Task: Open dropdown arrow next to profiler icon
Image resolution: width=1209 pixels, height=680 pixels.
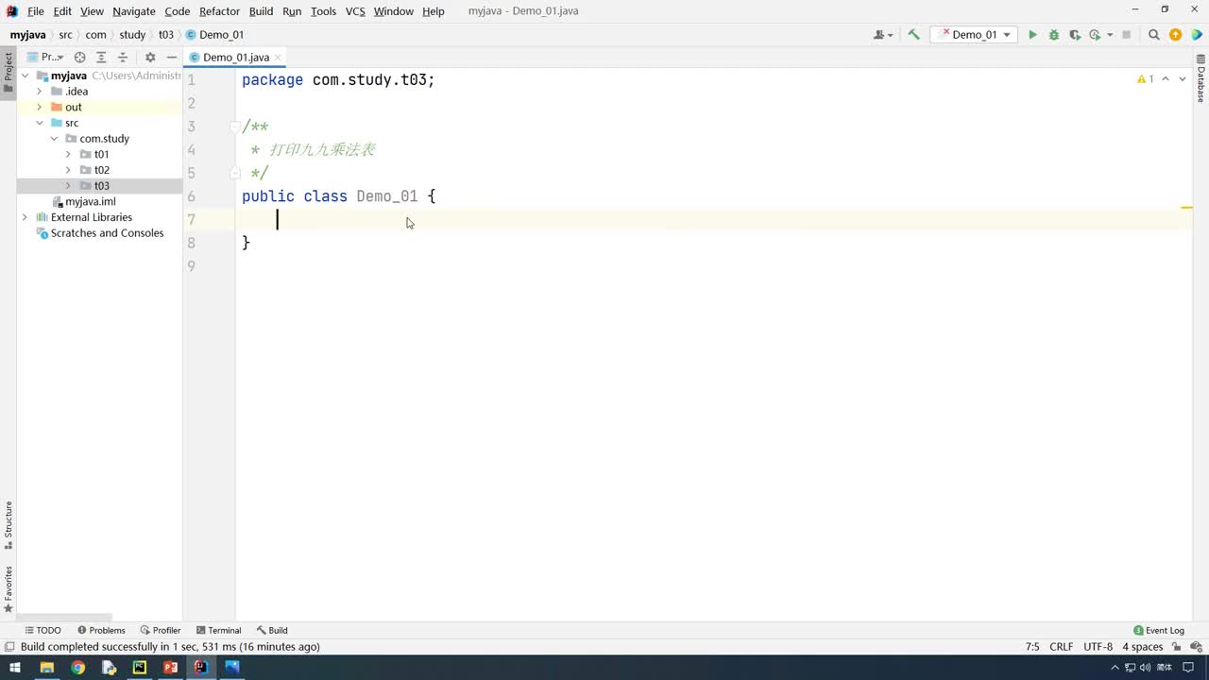Action: (x=1110, y=35)
